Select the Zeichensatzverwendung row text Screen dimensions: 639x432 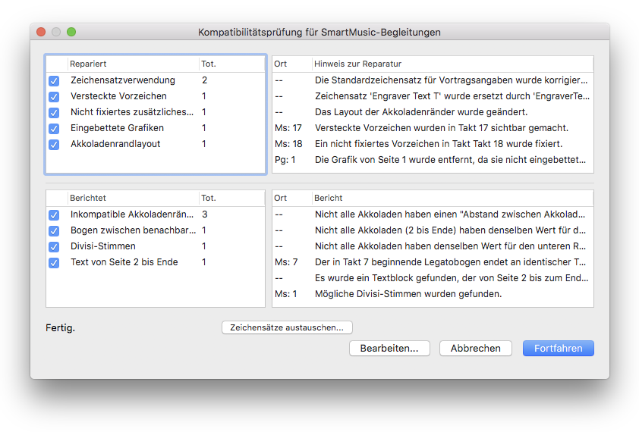[123, 80]
